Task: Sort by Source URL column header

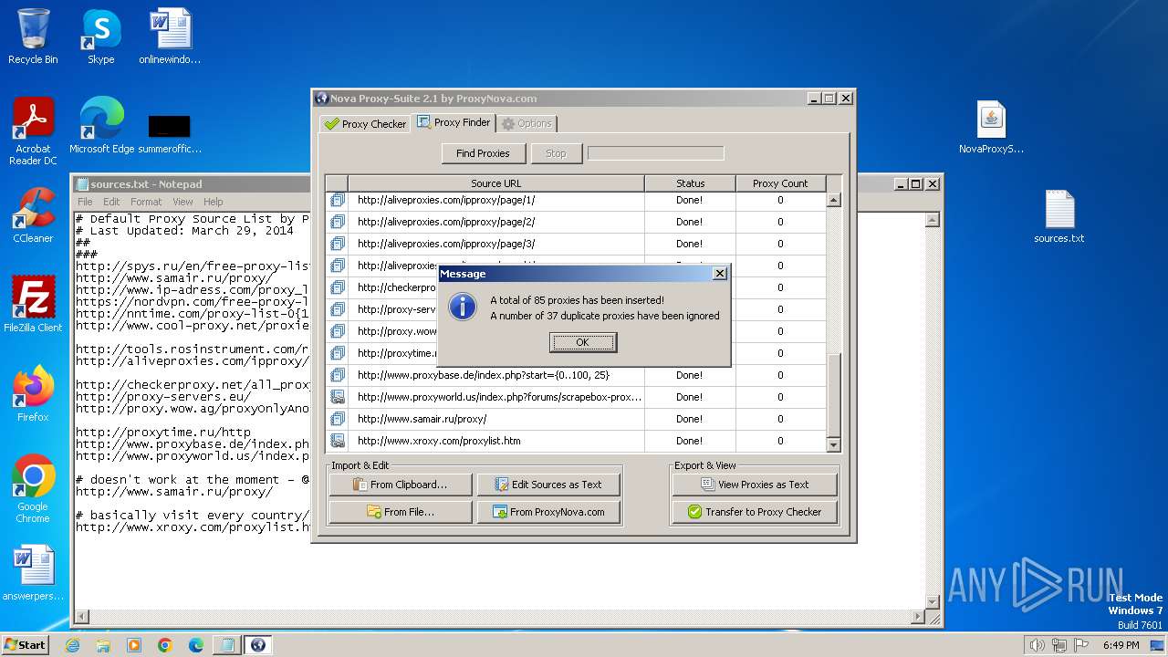Action: 496,183
